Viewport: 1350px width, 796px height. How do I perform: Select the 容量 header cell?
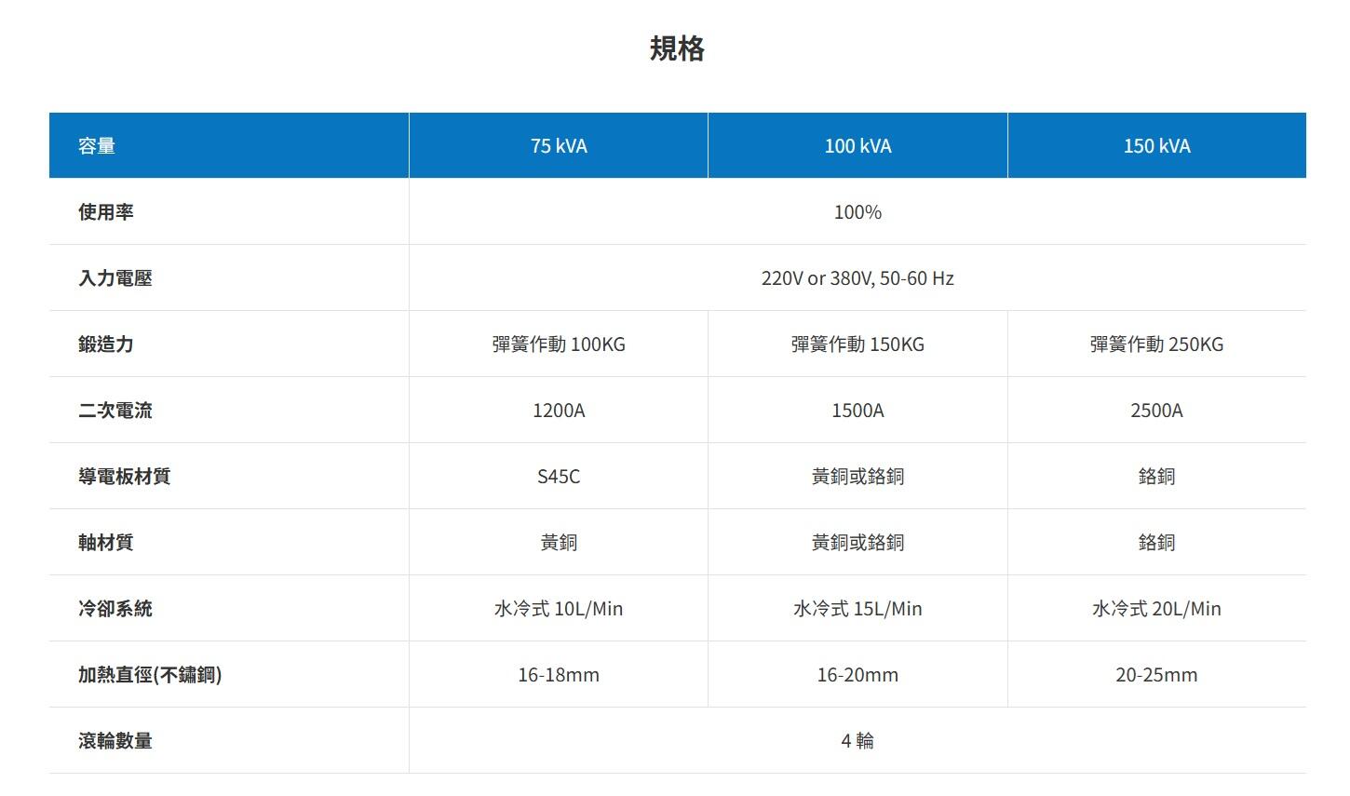coord(97,146)
